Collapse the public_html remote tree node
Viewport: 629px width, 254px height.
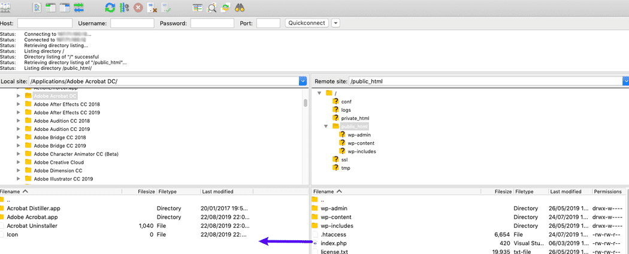pos(326,126)
